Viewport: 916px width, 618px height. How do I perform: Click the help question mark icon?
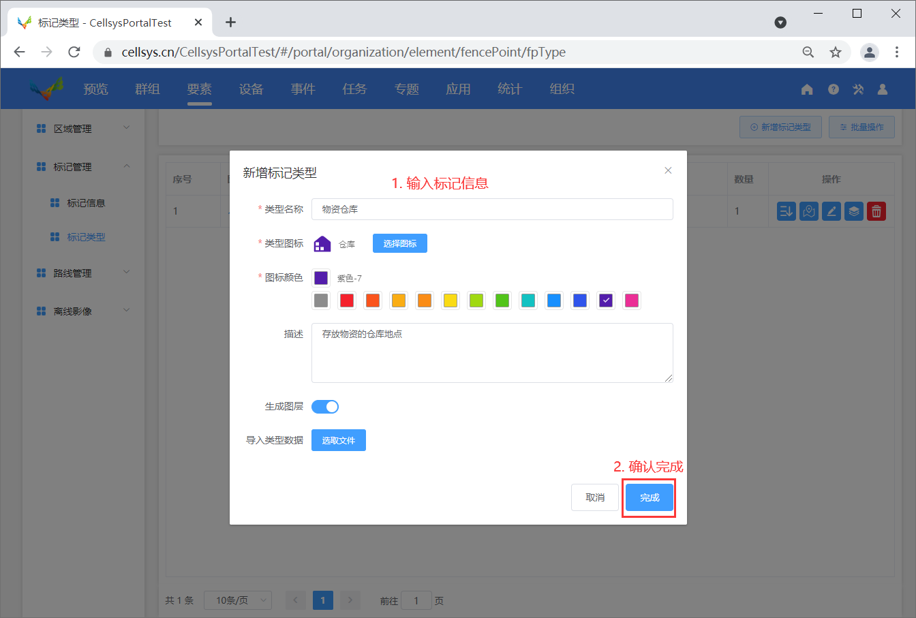click(834, 89)
